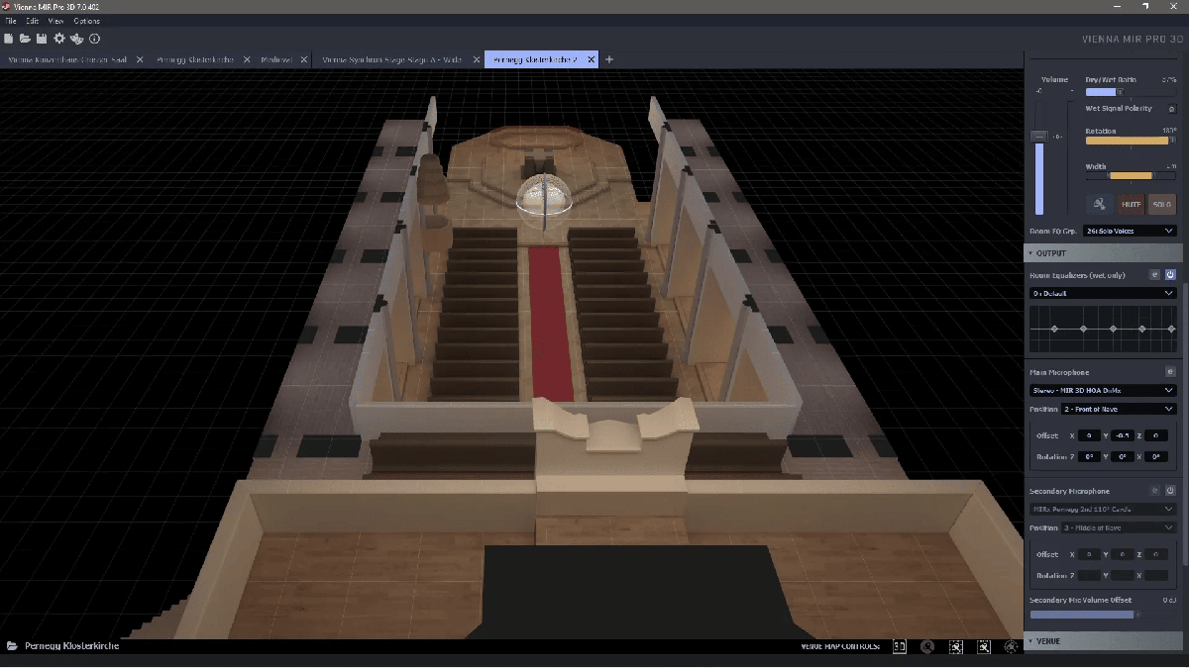Open folder icon beside Pernegg Klosterkirche label
Image resolution: width=1189 pixels, height=668 pixels.
12,646
